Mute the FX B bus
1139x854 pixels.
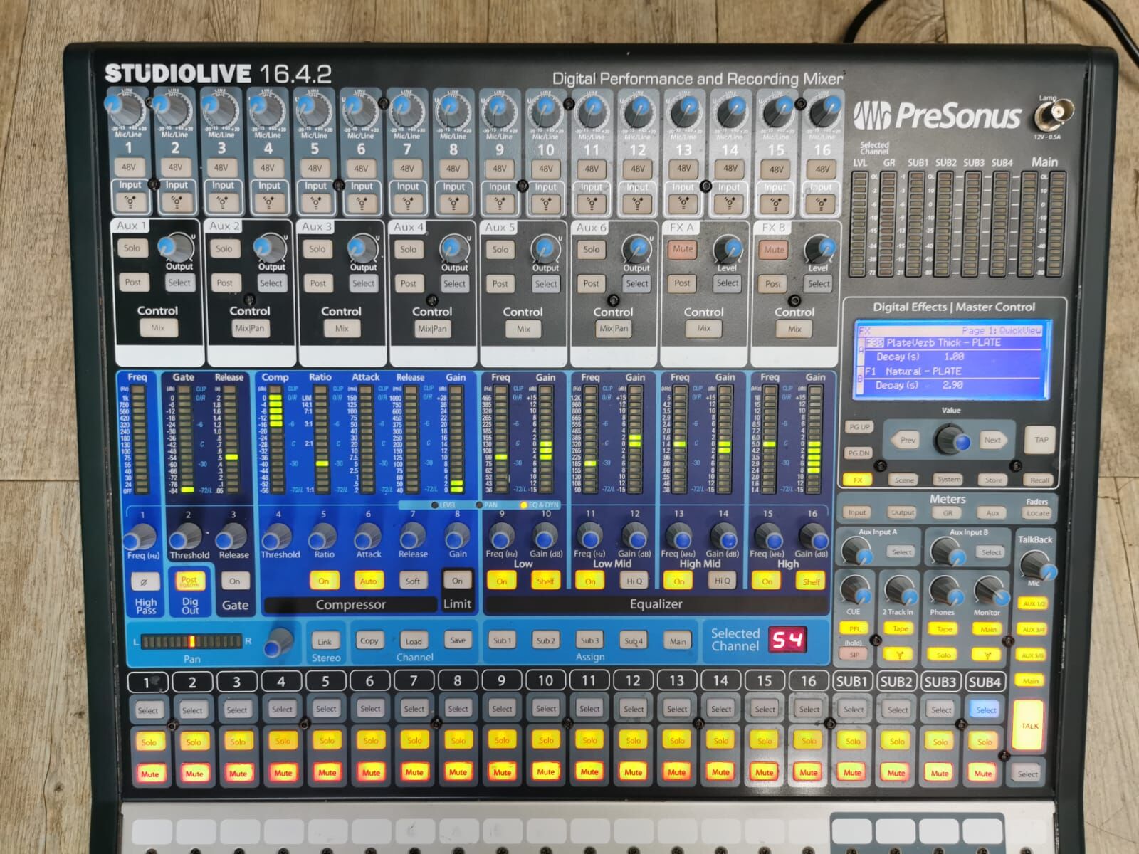(x=774, y=250)
